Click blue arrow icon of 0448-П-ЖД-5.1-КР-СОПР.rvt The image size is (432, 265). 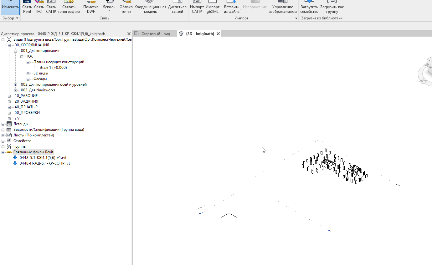(x=15, y=163)
